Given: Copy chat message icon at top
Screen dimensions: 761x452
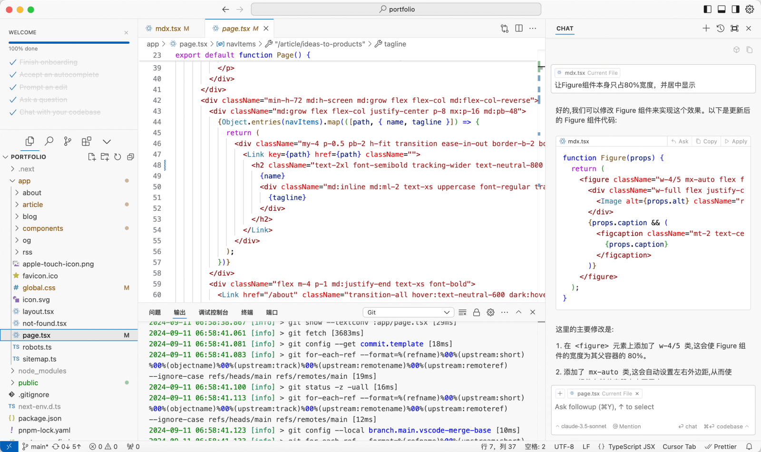Looking at the screenshot, I should (x=750, y=50).
